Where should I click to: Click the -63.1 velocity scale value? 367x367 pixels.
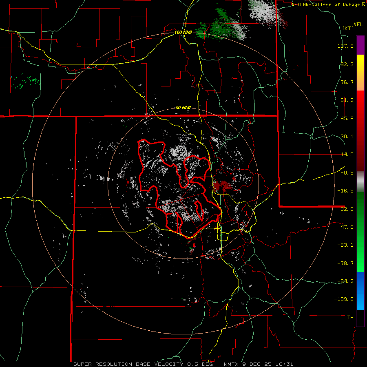tap(345, 245)
